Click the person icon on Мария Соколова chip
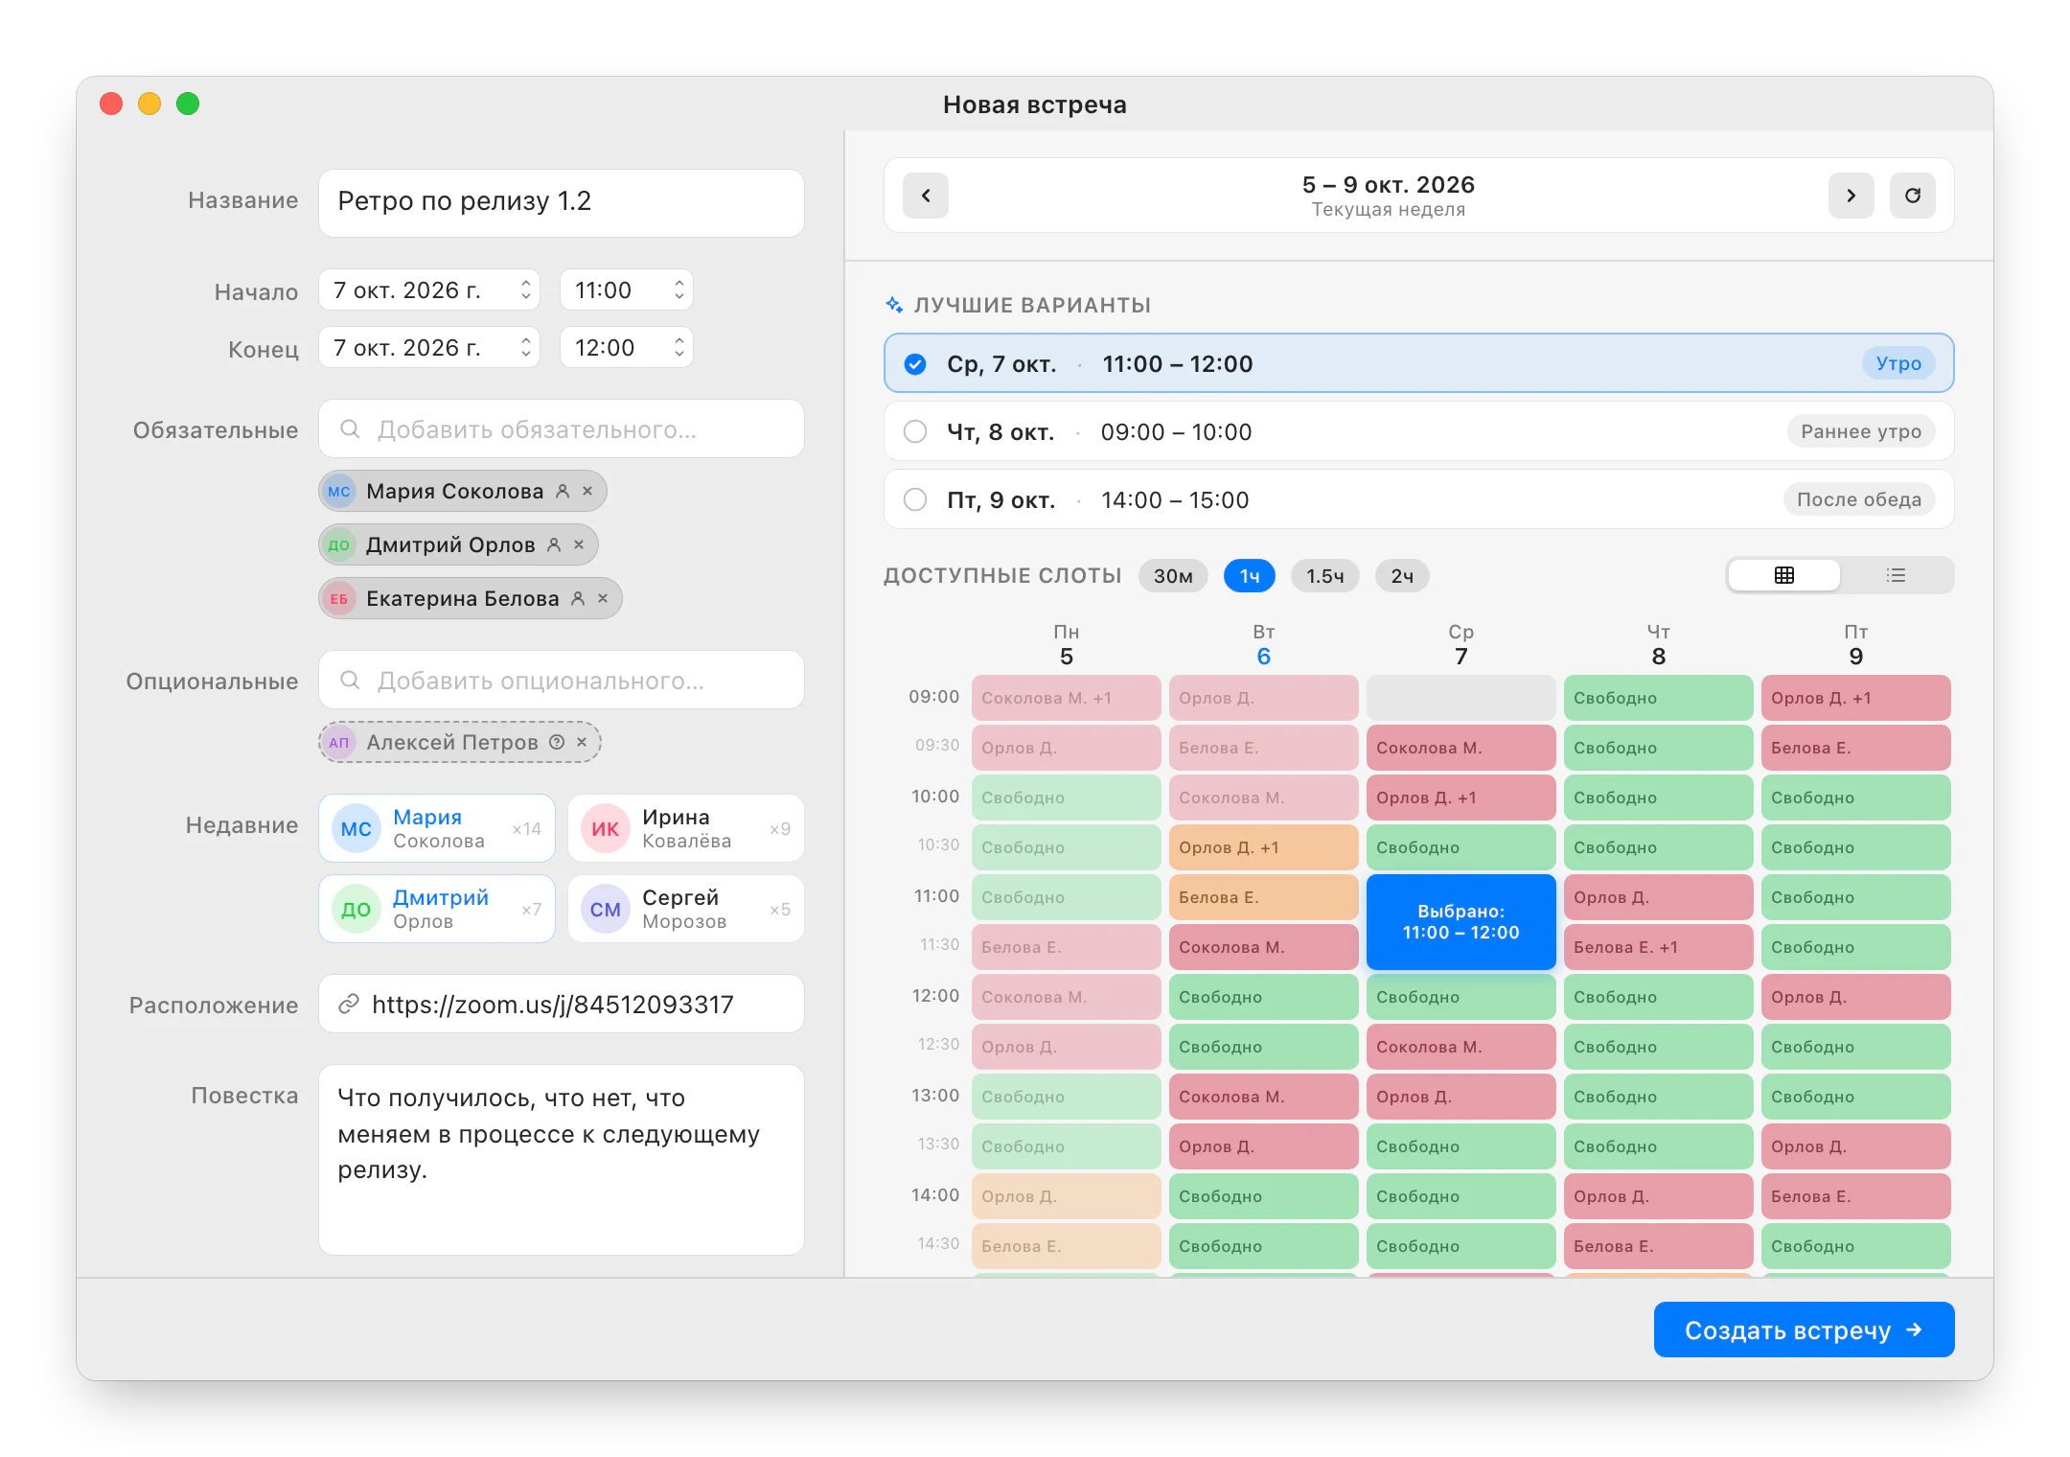 563,491
